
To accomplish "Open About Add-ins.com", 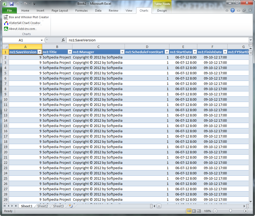I will (20, 29).
